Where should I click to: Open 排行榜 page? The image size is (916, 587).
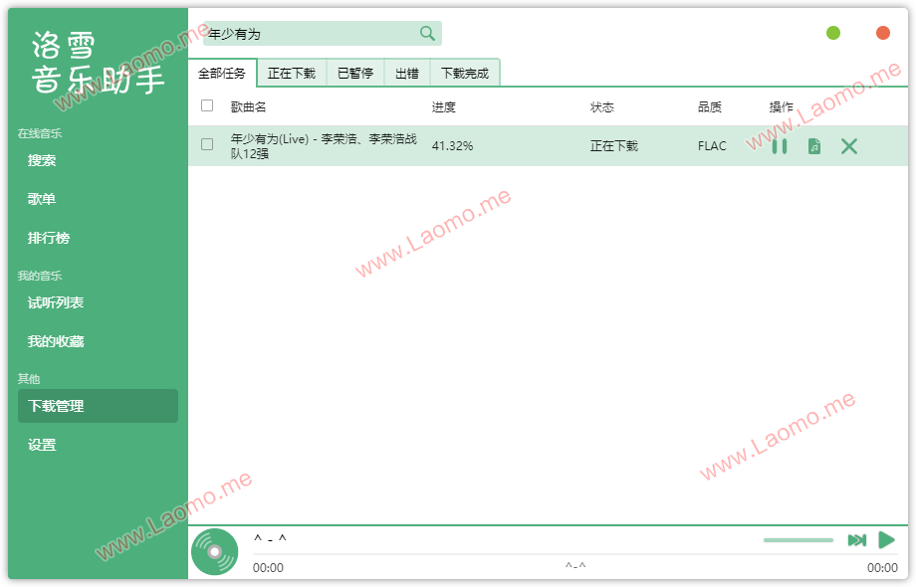(x=98, y=238)
